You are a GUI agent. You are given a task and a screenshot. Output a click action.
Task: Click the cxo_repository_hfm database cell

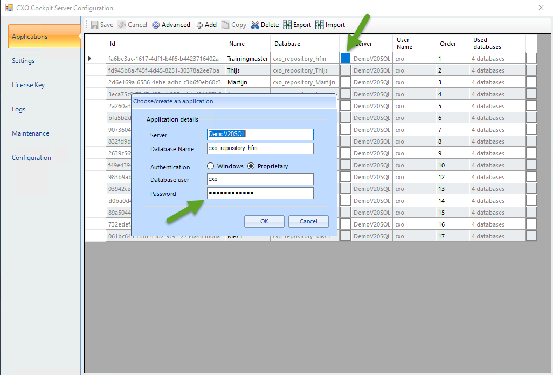point(305,59)
